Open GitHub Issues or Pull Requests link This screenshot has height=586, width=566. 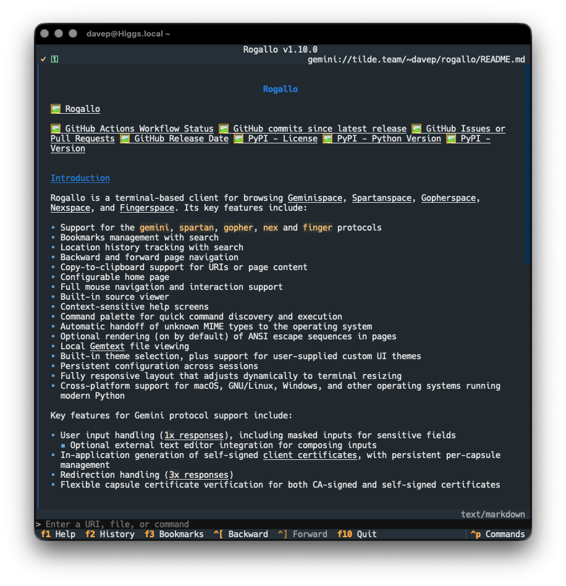pos(465,129)
